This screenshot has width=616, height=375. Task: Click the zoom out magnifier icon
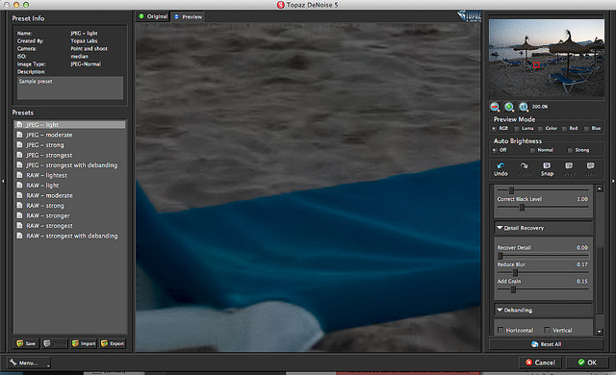[495, 107]
